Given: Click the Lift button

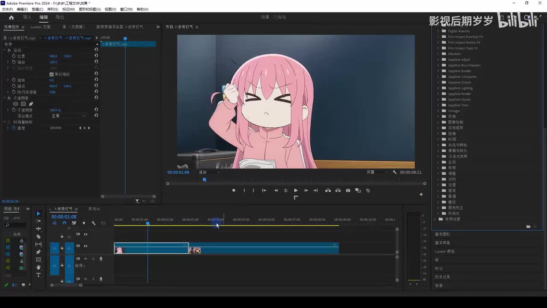Looking at the screenshot, I should pos(328,190).
